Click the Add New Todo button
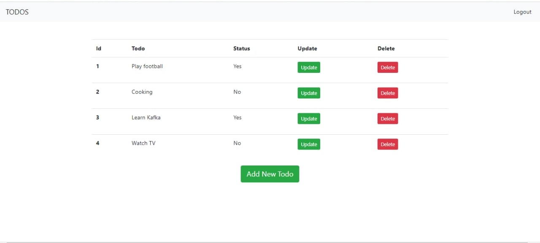 point(270,174)
